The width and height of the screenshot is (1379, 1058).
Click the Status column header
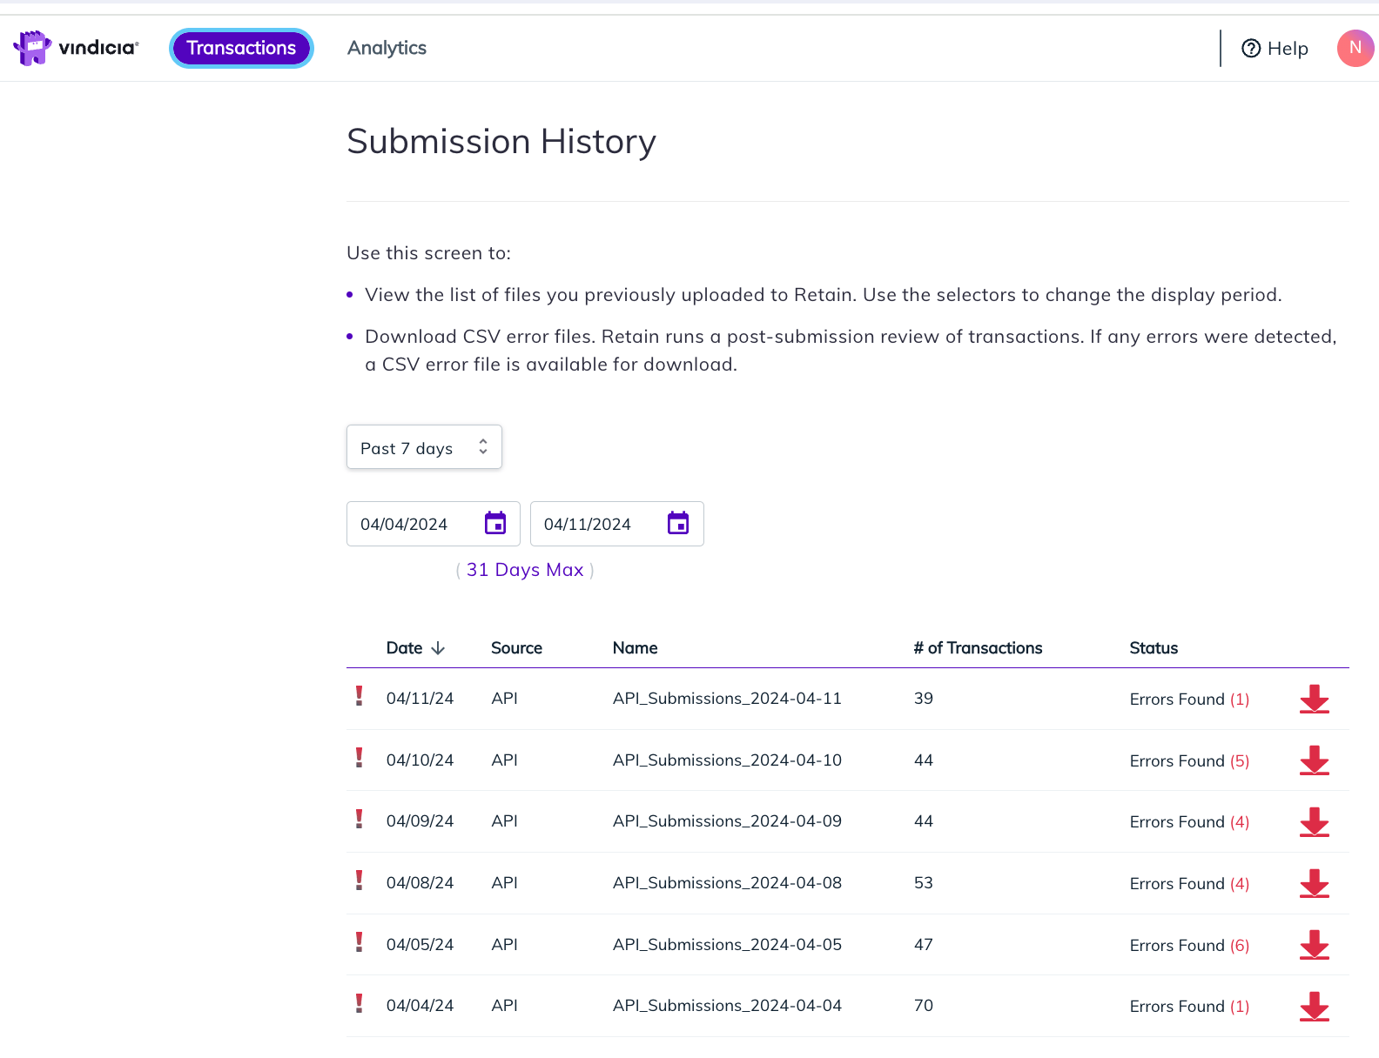[x=1154, y=648]
